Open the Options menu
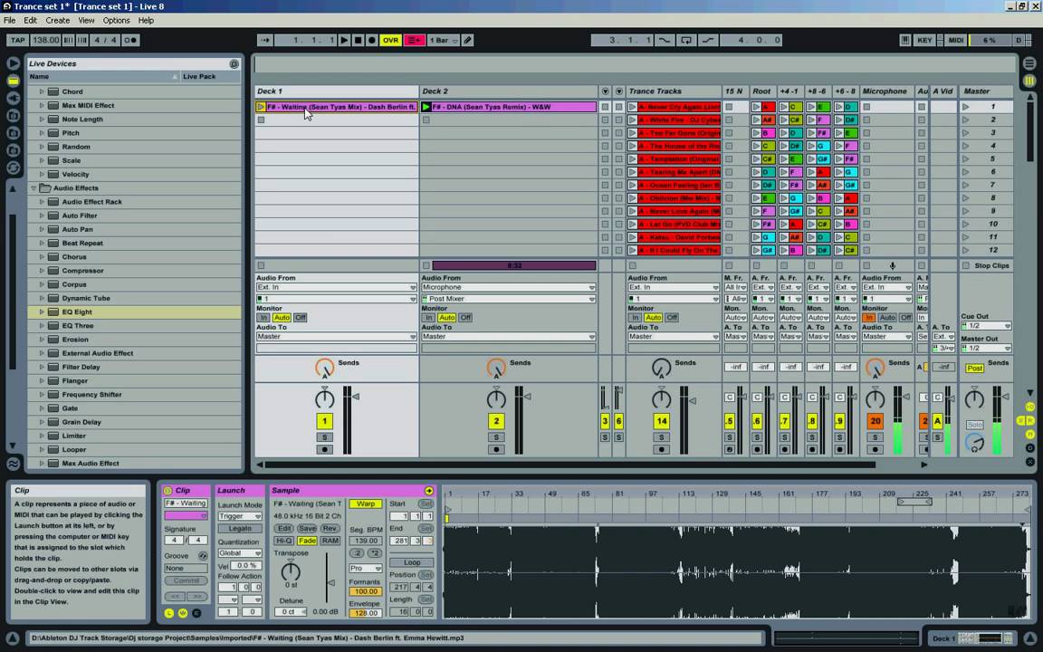The height and width of the screenshot is (652, 1043). click(117, 21)
